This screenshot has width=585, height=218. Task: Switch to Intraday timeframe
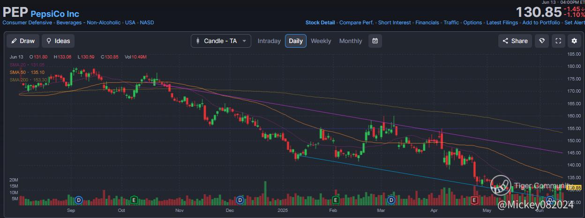(x=269, y=41)
